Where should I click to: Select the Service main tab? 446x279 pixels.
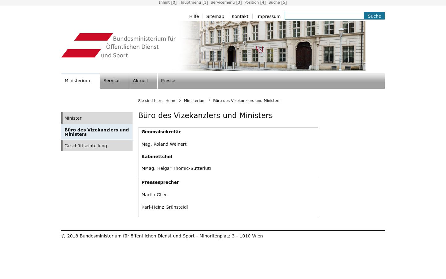coord(114,81)
